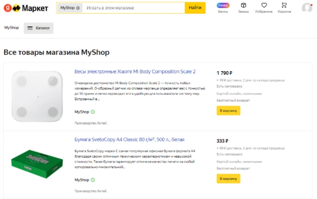Click the Xiaomi scale product image
Viewport: 317px width, 199px height.
(x=37, y=96)
